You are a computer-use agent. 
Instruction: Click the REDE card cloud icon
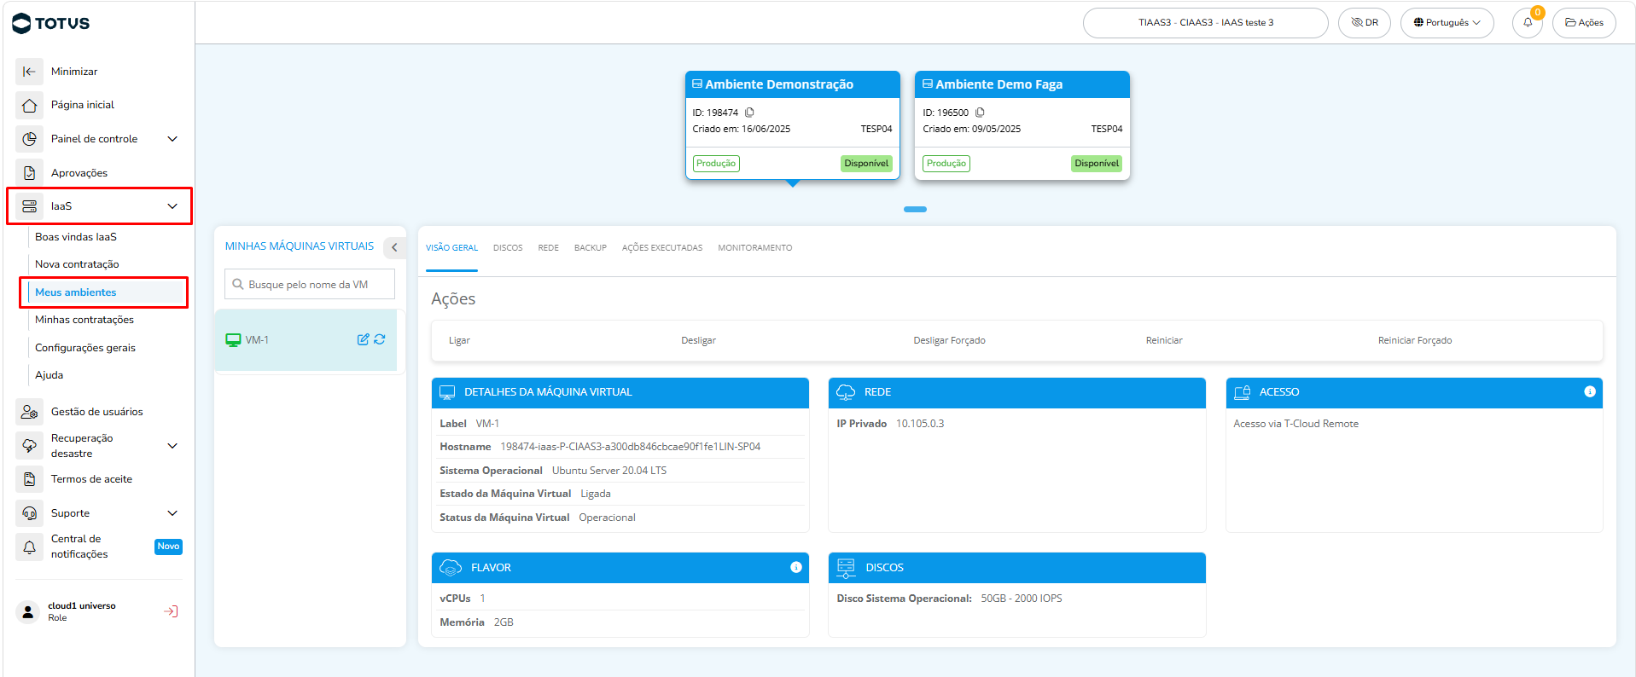tap(846, 392)
